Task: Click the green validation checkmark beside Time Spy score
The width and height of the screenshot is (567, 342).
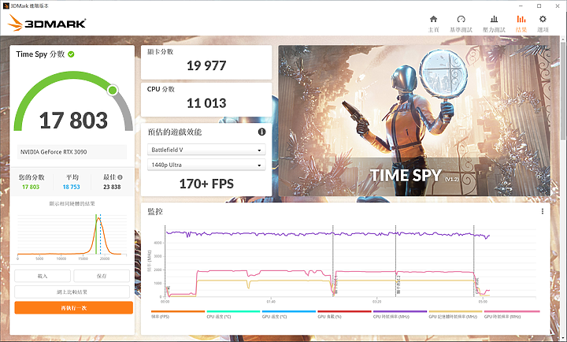Action: (x=71, y=54)
